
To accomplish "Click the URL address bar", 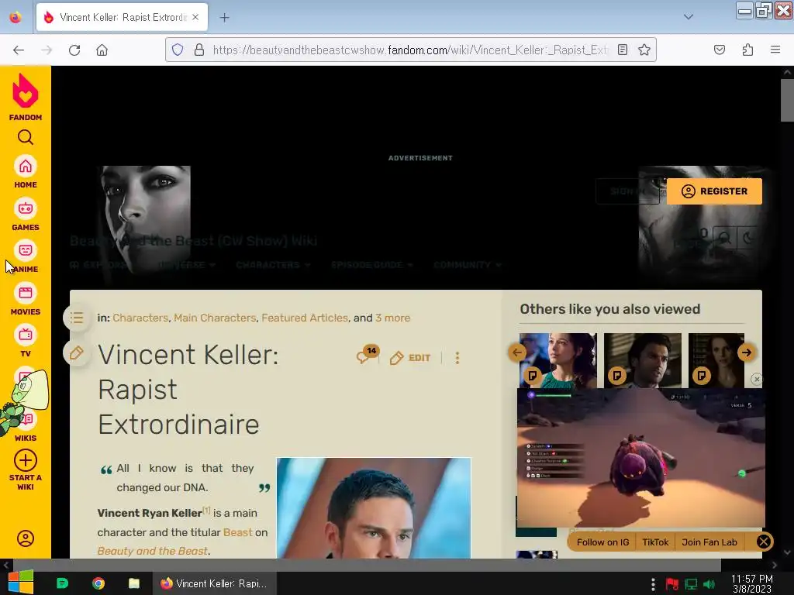I will [x=410, y=50].
